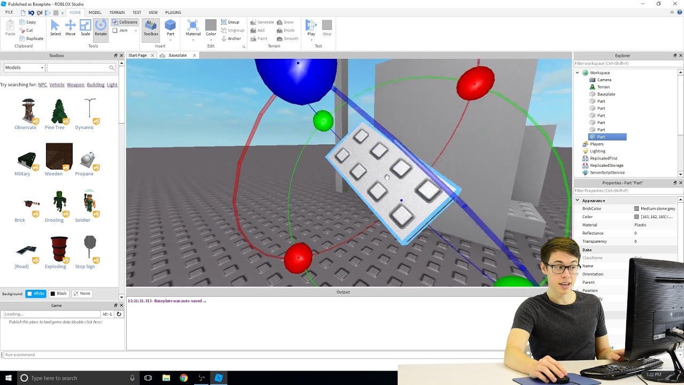
Task: Click the Stop test button
Action: pyautogui.click(x=327, y=28)
